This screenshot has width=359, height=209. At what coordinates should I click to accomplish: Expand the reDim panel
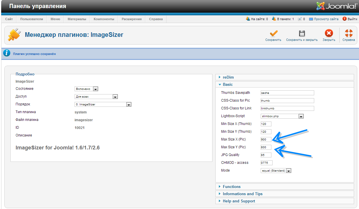[228, 77]
